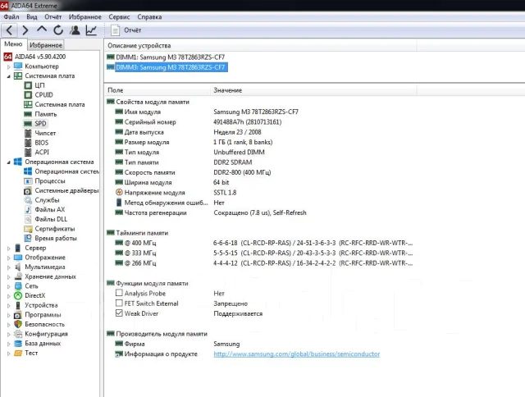Click the Время работы icon

pos(28,239)
